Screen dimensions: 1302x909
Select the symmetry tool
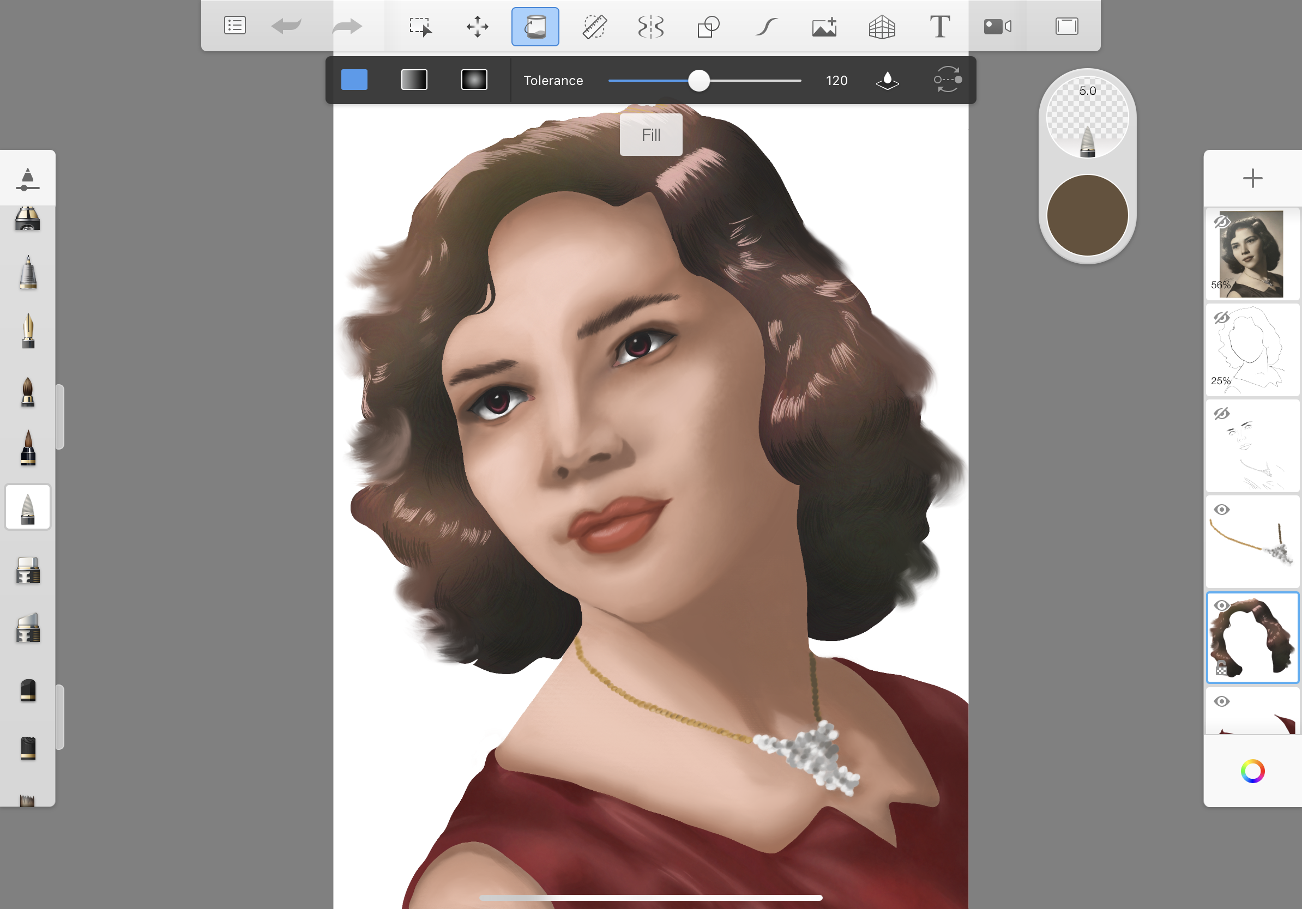click(651, 26)
